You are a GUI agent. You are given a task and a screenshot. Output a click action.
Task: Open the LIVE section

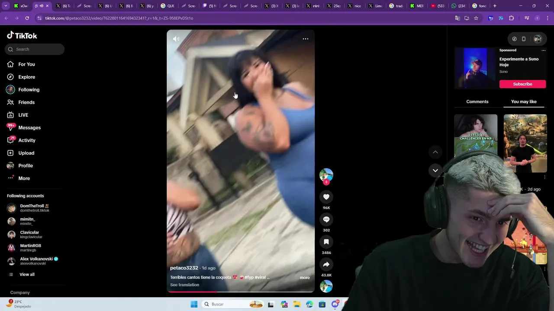tap(23, 115)
